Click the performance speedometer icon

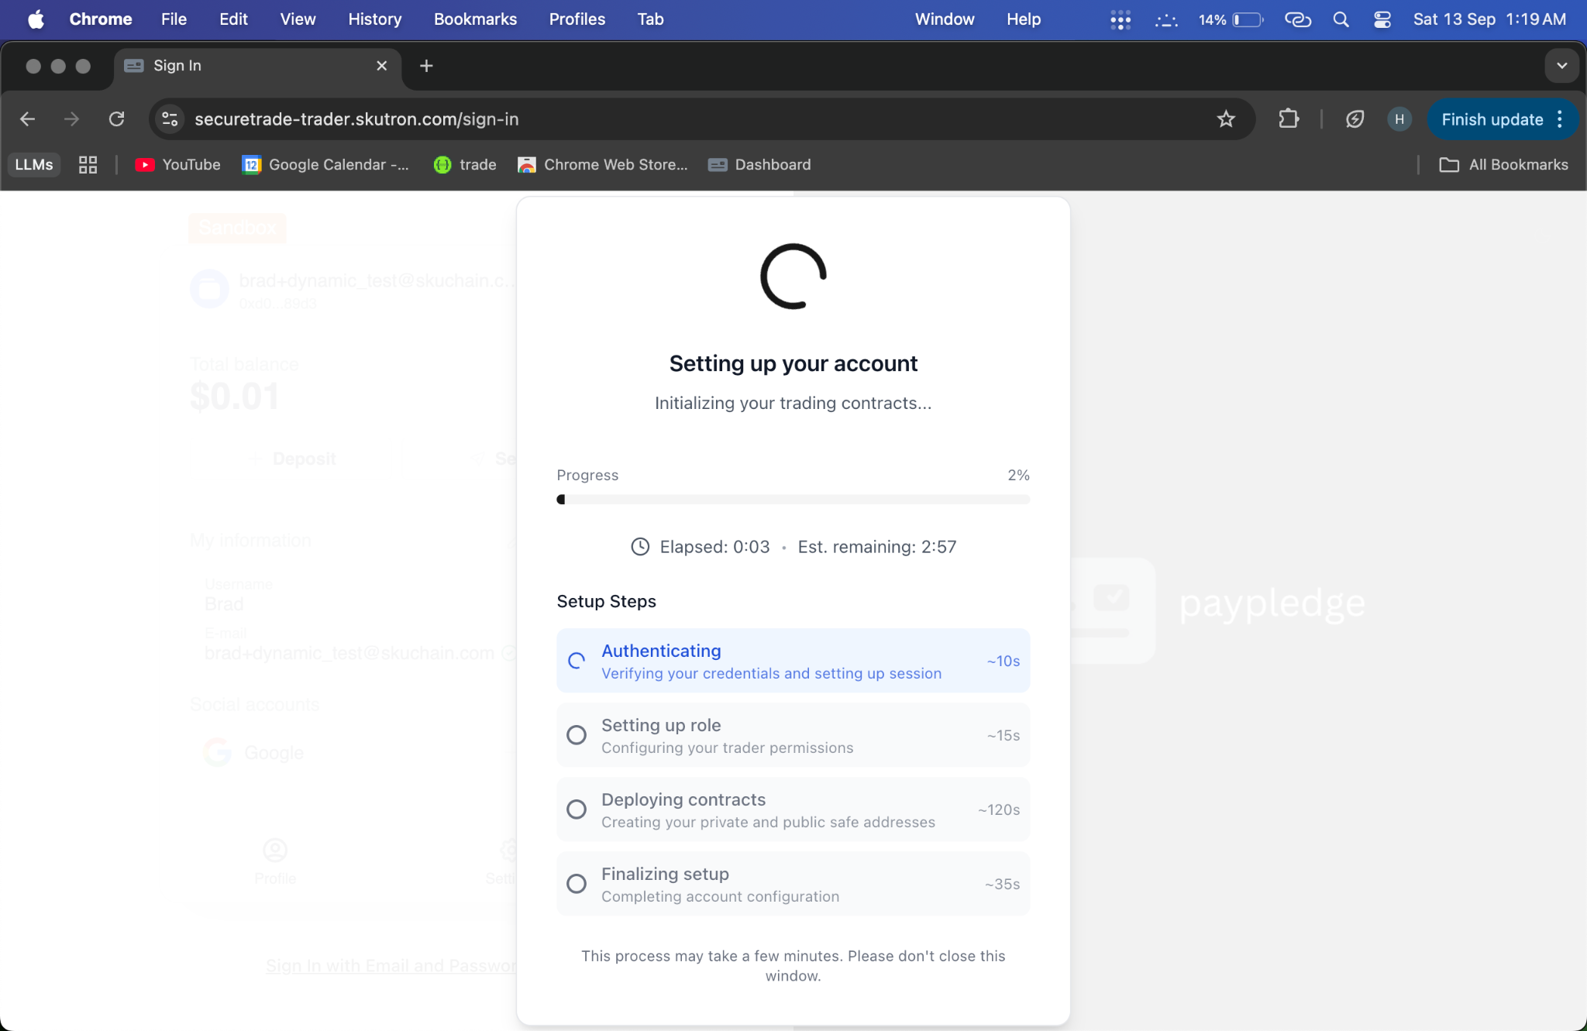pos(1355,119)
